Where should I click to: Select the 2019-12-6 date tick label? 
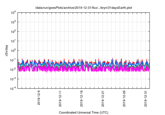point(39,97)
